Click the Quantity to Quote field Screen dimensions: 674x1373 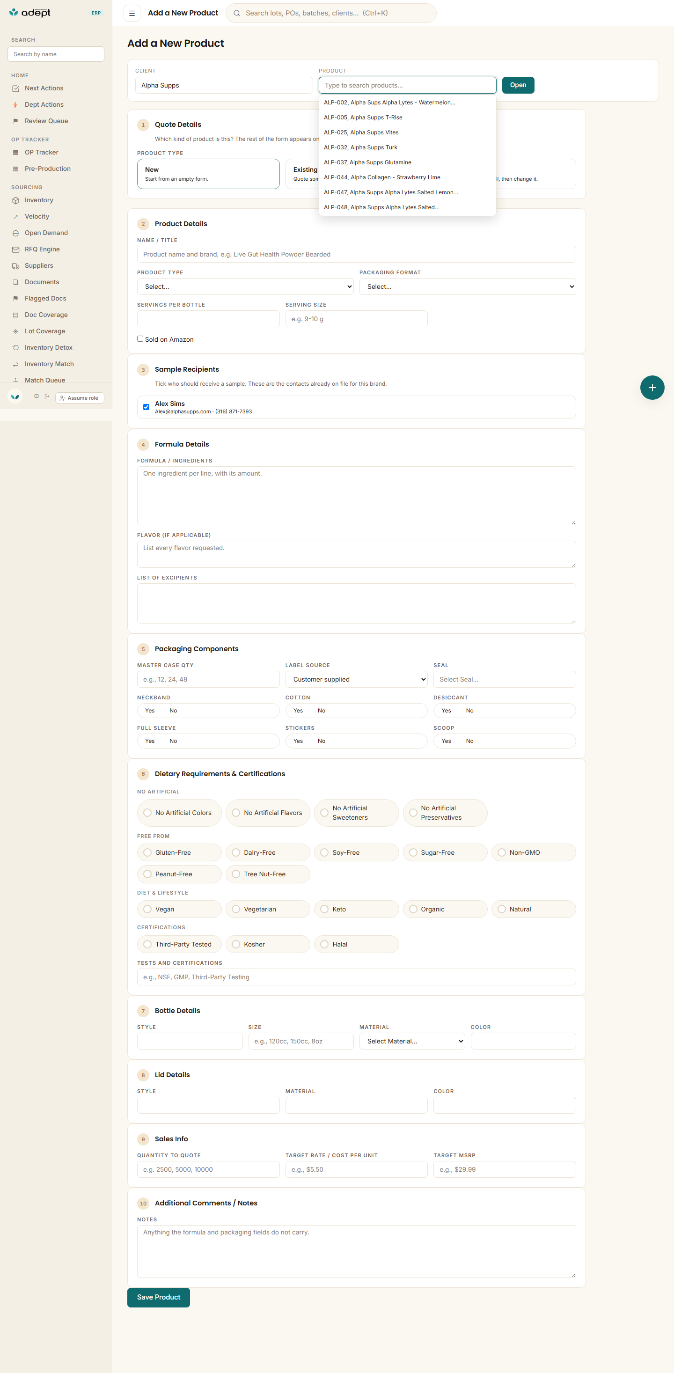[208, 1169]
